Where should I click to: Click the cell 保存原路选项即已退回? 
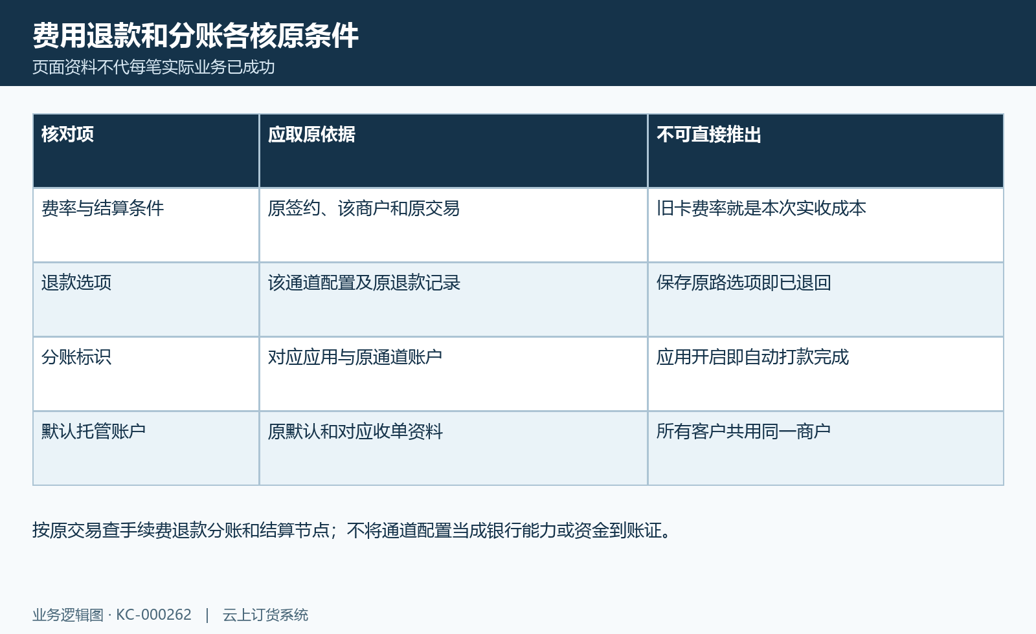[826, 300]
